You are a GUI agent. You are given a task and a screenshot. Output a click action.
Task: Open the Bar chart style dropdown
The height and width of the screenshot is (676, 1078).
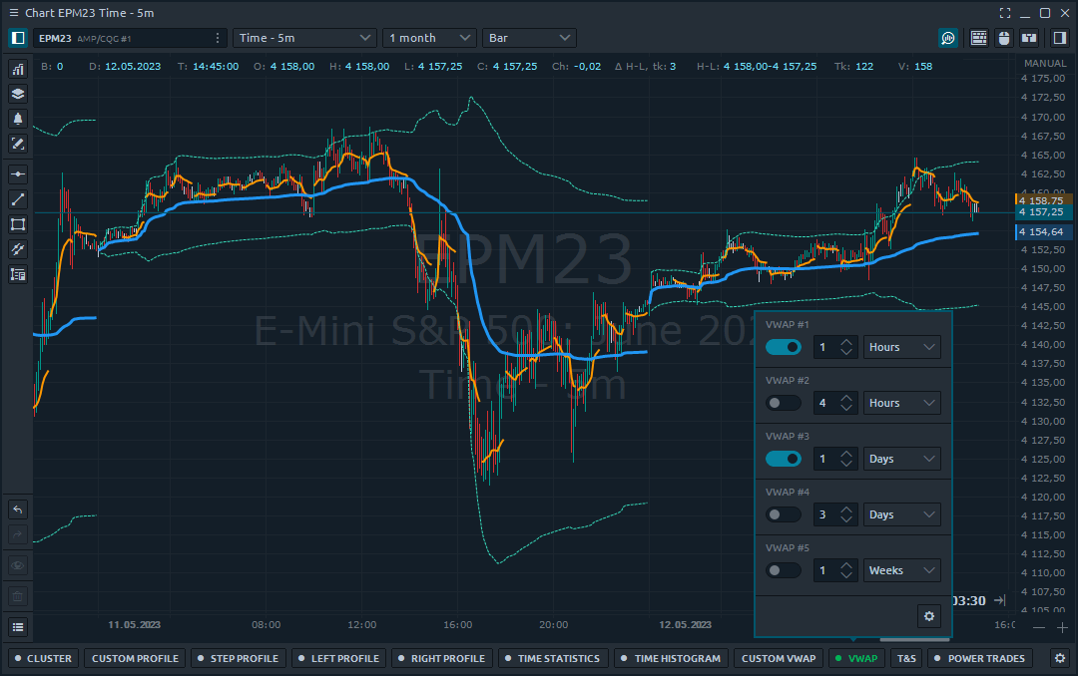click(x=529, y=38)
